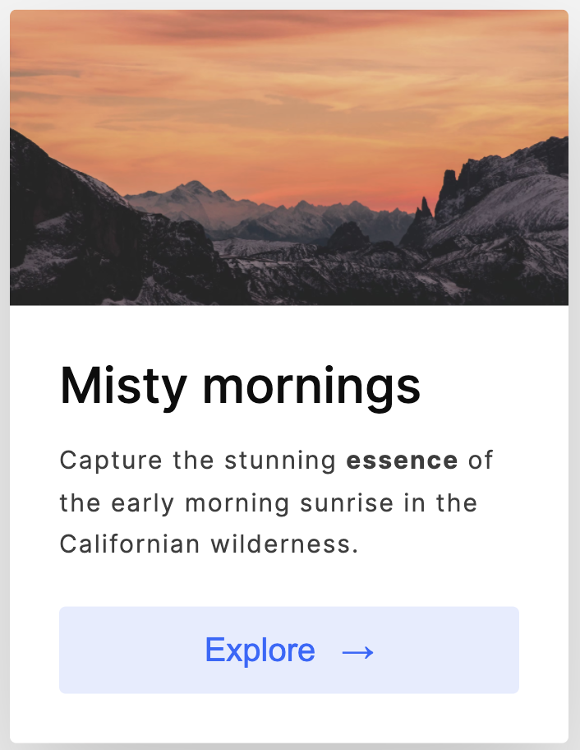Click the empty white area below the Explore button
580x750 pixels.
pyautogui.click(x=289, y=717)
